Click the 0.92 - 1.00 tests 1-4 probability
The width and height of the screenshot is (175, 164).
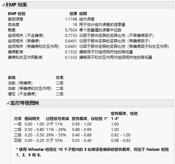[121, 135]
